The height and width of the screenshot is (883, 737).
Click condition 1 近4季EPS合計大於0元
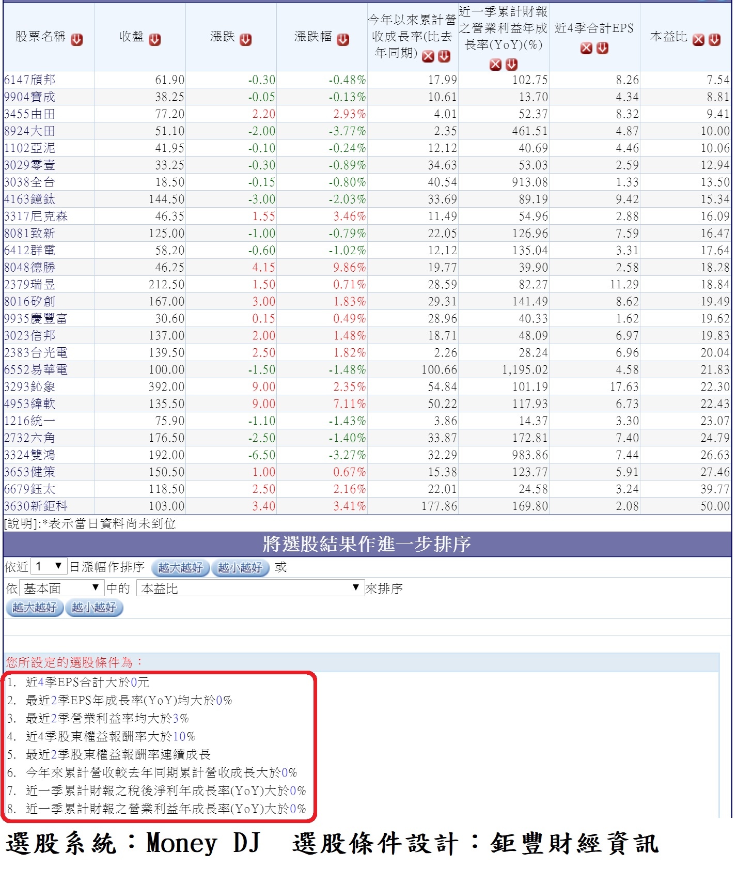(87, 683)
